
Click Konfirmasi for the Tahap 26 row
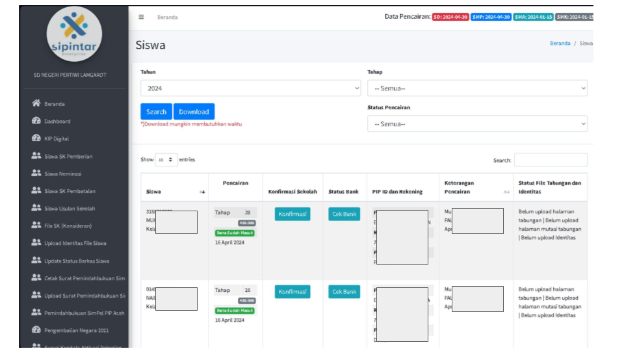(x=292, y=292)
